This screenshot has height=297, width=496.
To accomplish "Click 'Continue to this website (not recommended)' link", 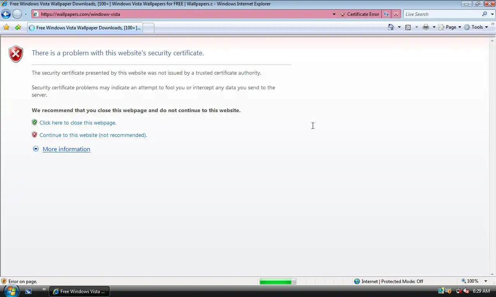I will pos(93,135).
